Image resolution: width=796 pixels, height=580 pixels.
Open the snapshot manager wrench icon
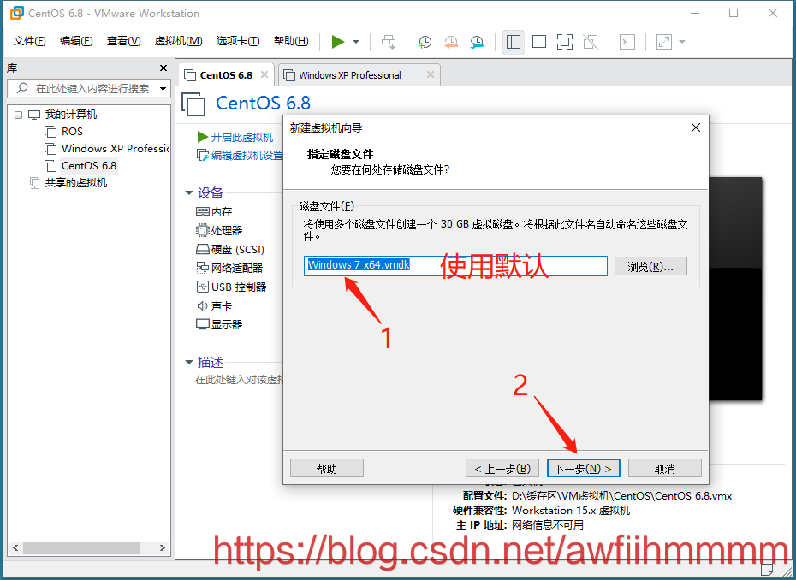pyautogui.click(x=477, y=42)
